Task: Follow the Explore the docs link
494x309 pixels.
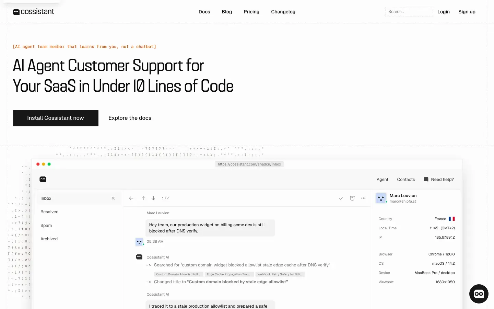Action: (x=130, y=118)
